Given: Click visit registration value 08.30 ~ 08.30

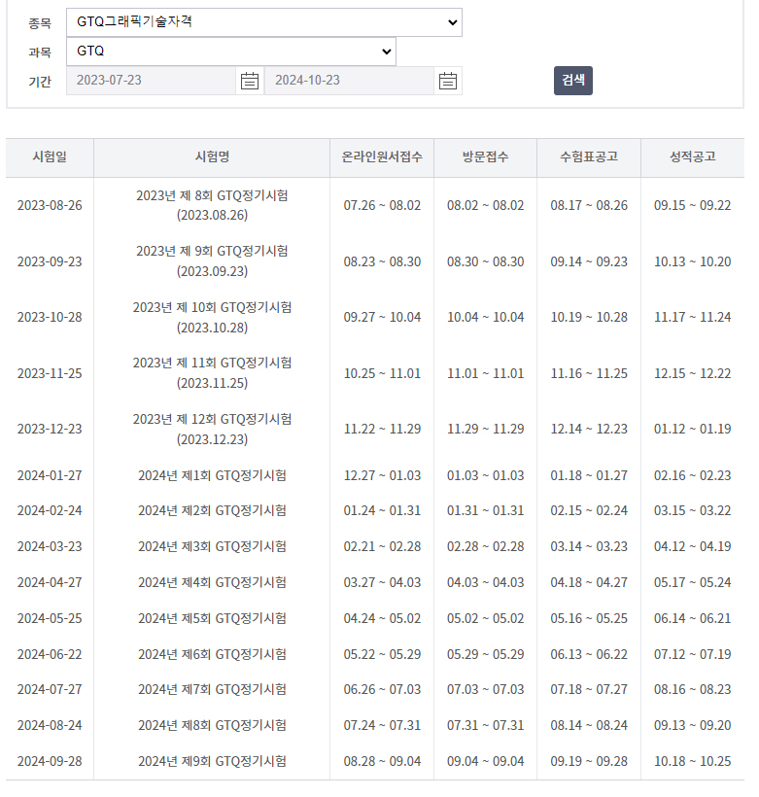Looking at the screenshot, I should coord(486,261).
